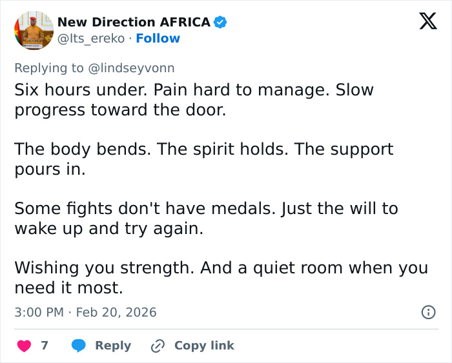Click the chain copy link icon
Viewport: 452px width, 363px height.
click(x=158, y=346)
